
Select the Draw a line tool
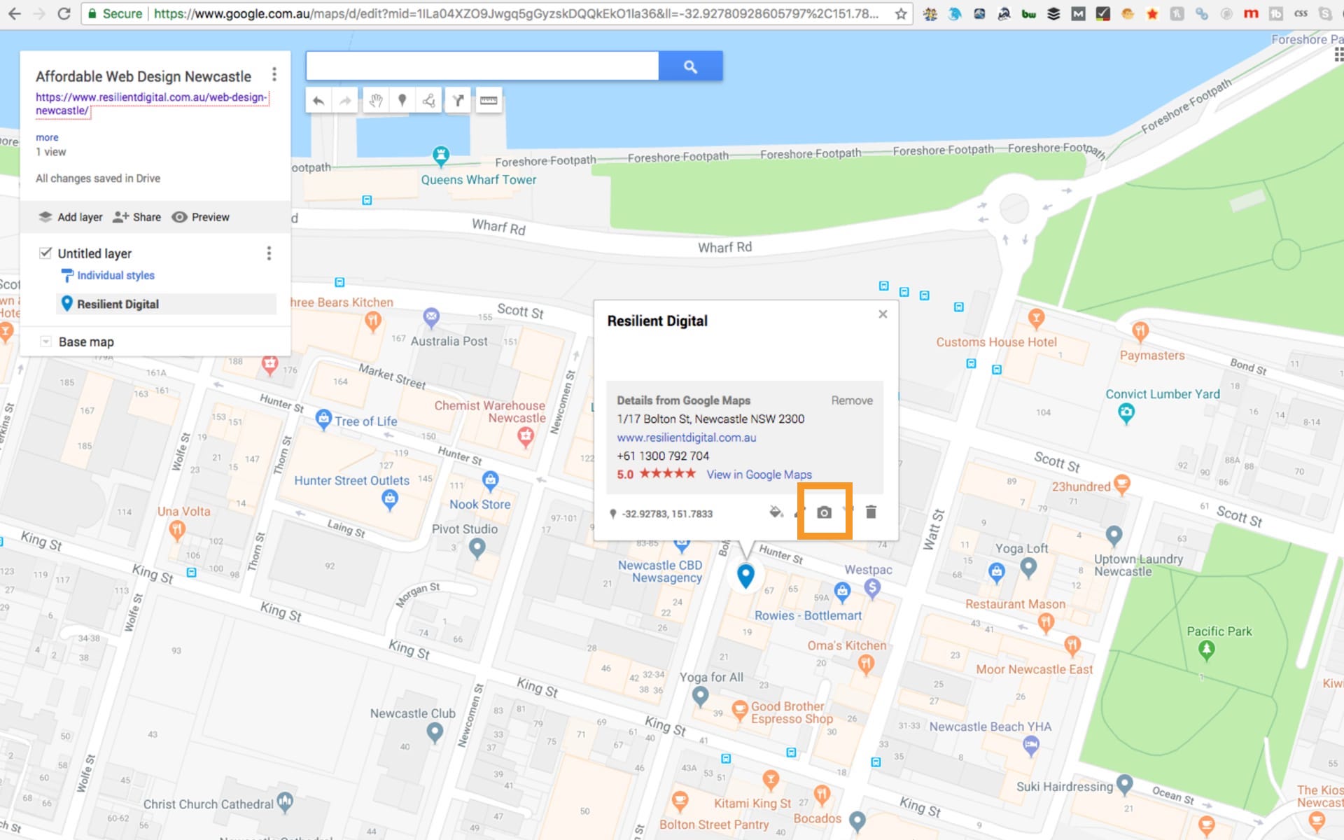pos(429,101)
